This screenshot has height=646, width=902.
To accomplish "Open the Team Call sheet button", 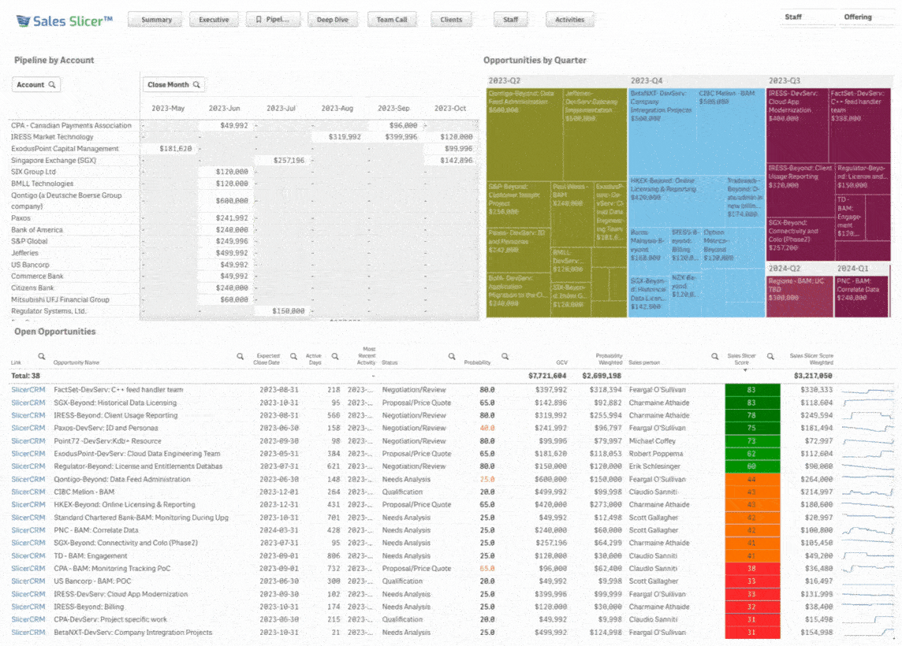I will pos(391,20).
